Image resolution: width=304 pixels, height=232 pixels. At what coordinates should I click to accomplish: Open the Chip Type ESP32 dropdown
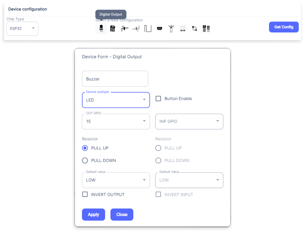click(x=22, y=29)
